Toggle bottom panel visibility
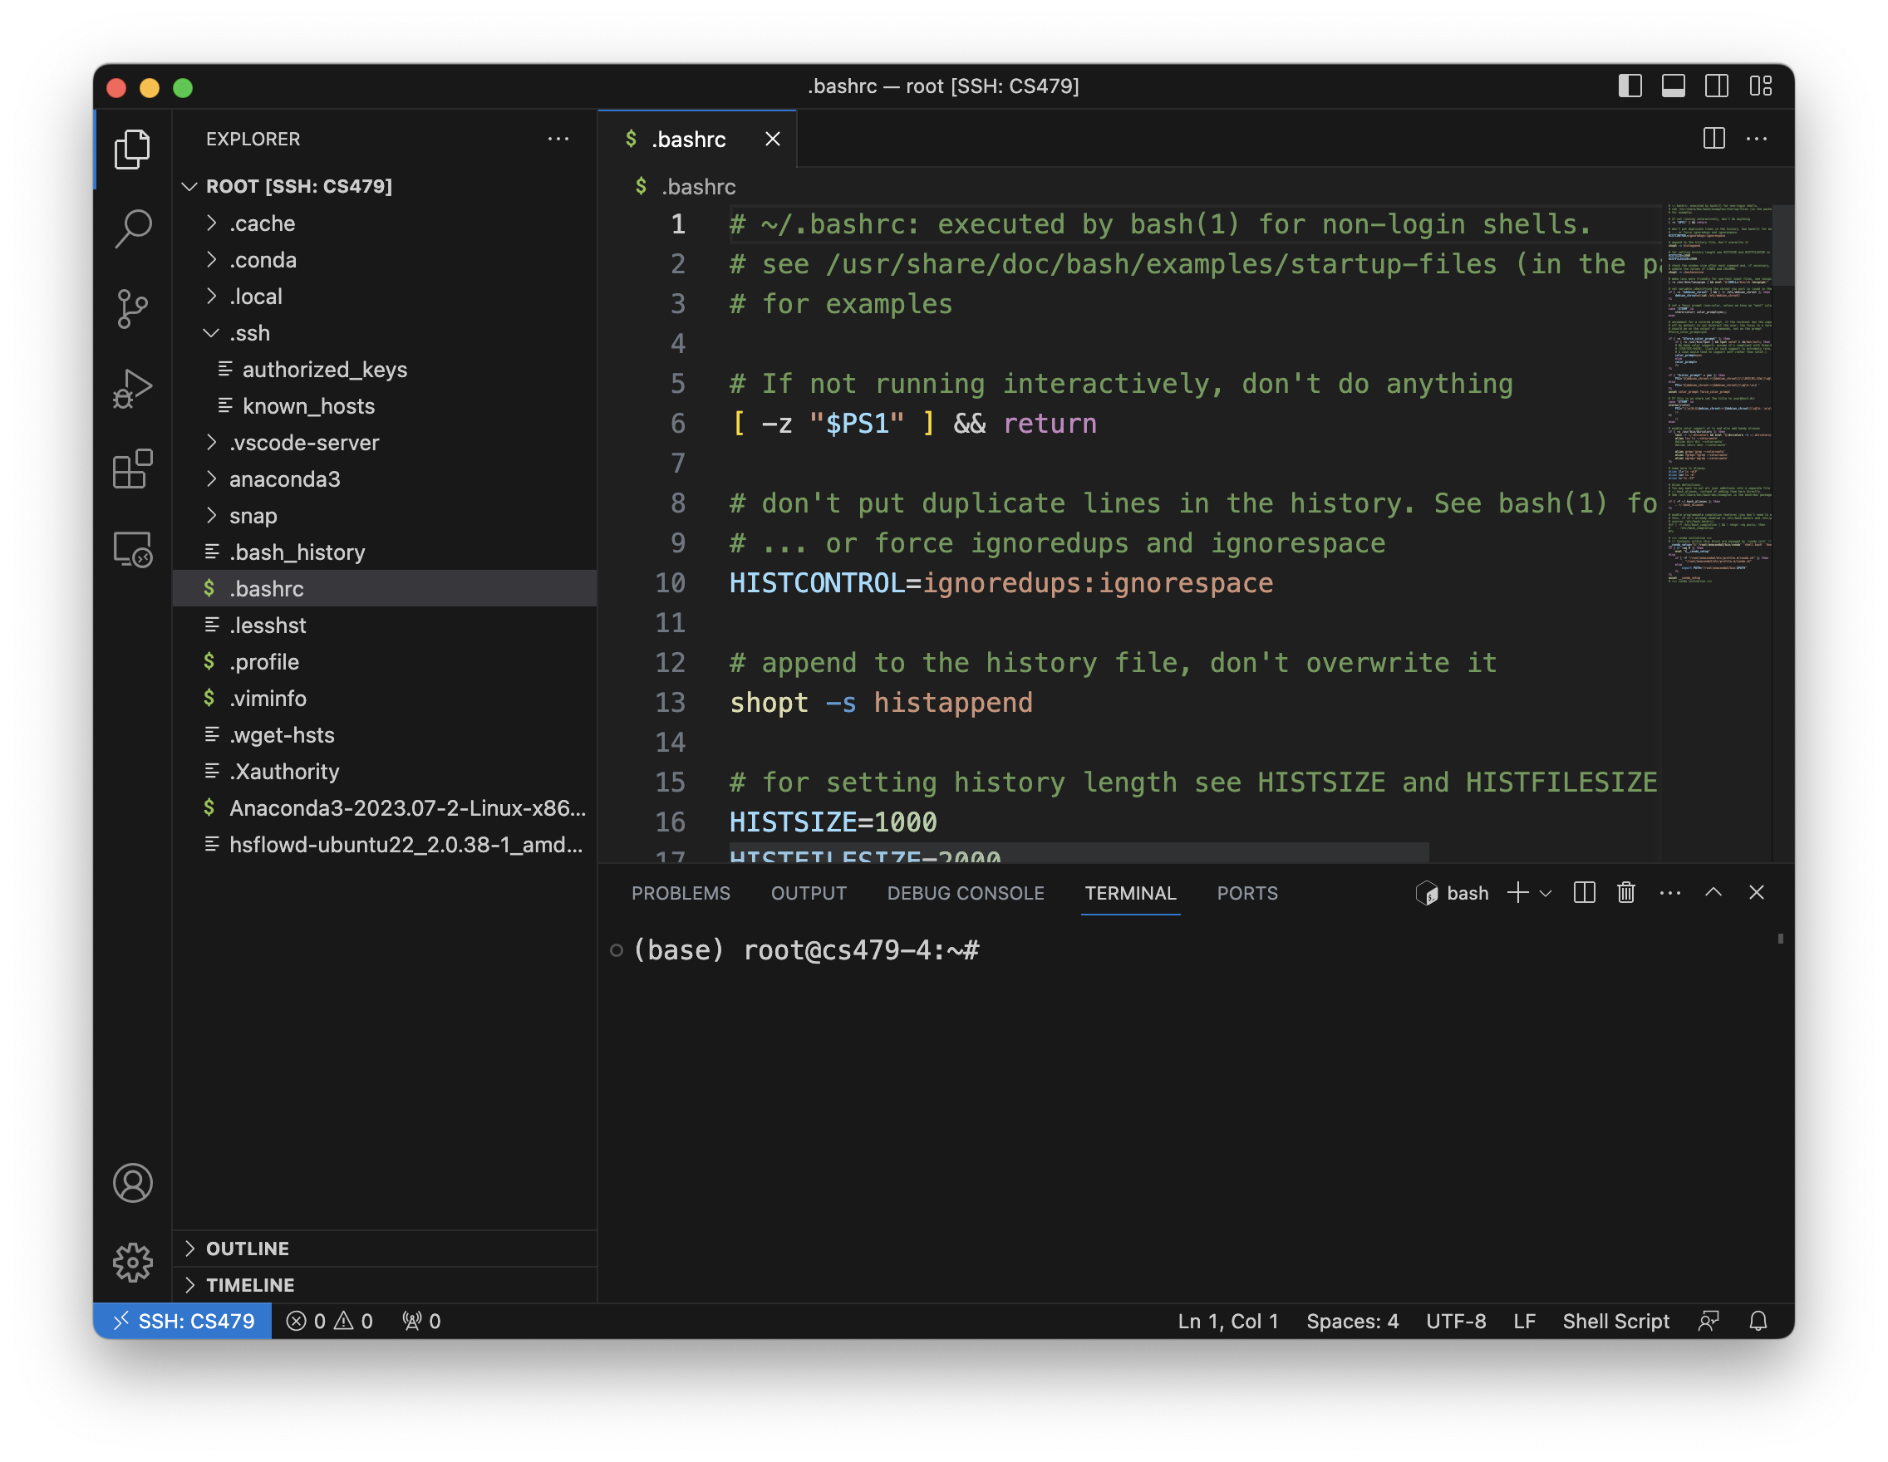The image size is (1888, 1462). click(1673, 86)
